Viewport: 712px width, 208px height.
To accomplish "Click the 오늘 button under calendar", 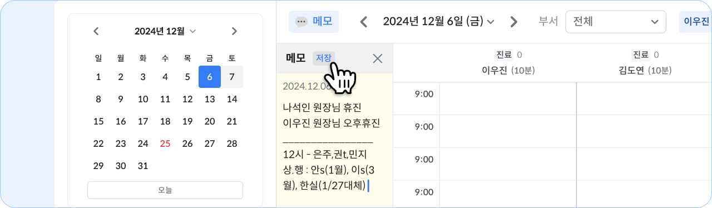I will click(165, 190).
